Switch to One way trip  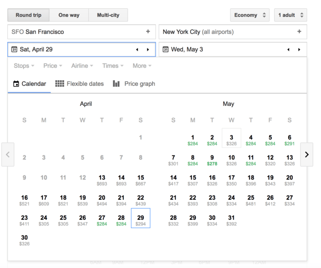coord(69,15)
